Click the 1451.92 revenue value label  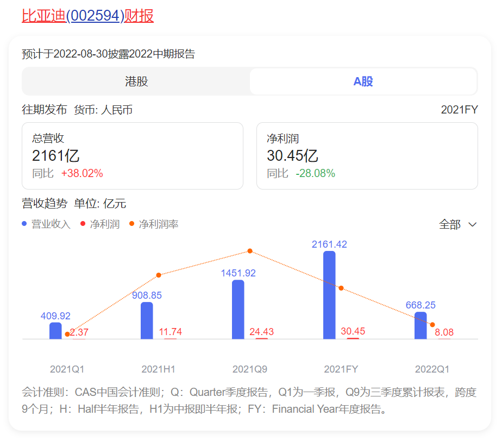[x=238, y=273]
